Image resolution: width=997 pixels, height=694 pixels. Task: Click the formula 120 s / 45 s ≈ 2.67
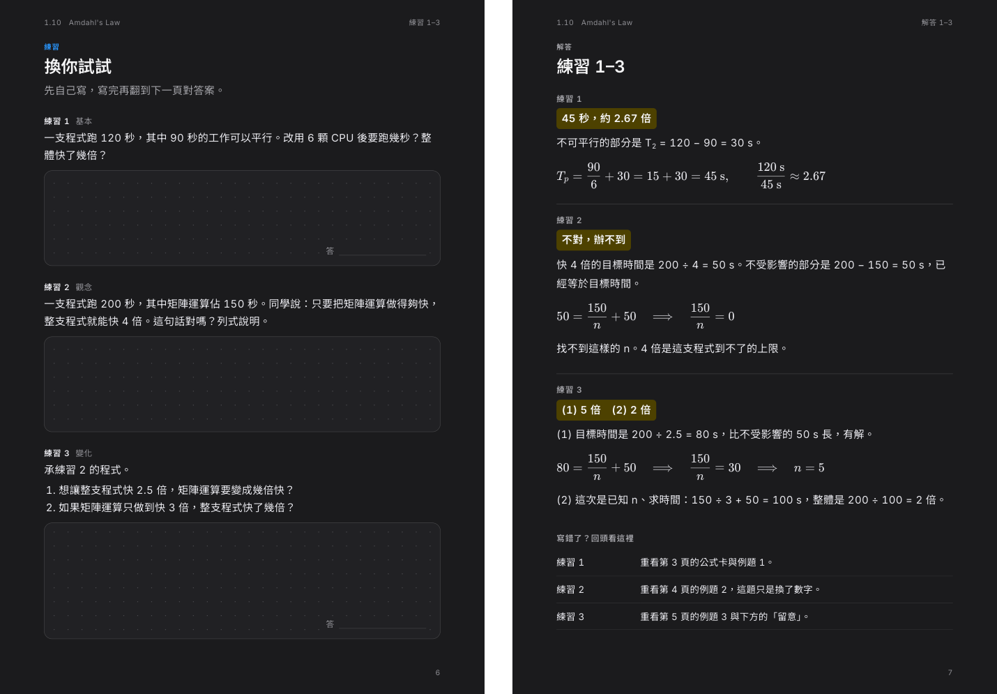click(791, 176)
